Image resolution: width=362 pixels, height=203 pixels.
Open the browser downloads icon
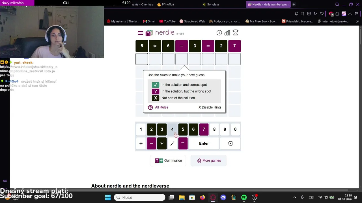350,14
